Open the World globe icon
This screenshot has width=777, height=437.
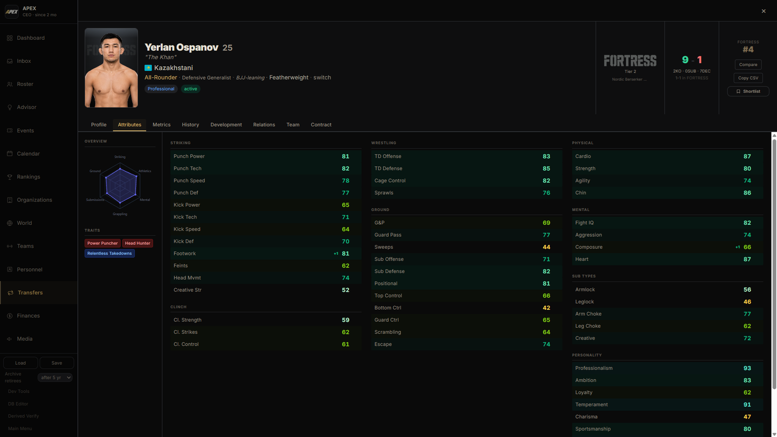tap(10, 223)
